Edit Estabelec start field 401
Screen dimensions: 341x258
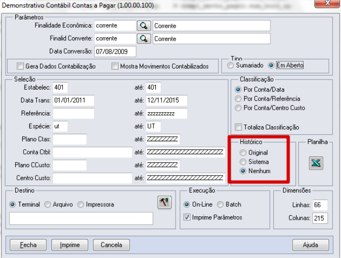[60, 88]
